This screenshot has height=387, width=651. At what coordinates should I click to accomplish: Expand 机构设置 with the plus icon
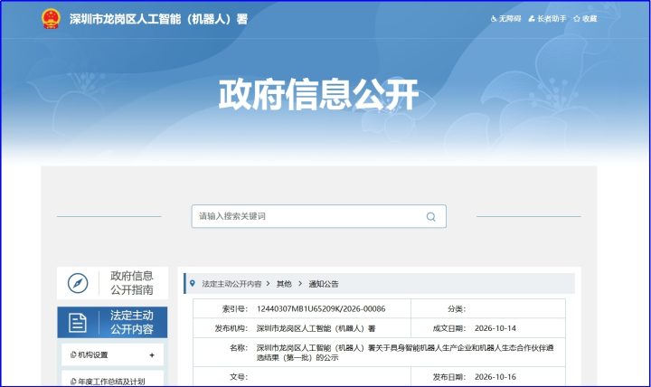[152, 355]
